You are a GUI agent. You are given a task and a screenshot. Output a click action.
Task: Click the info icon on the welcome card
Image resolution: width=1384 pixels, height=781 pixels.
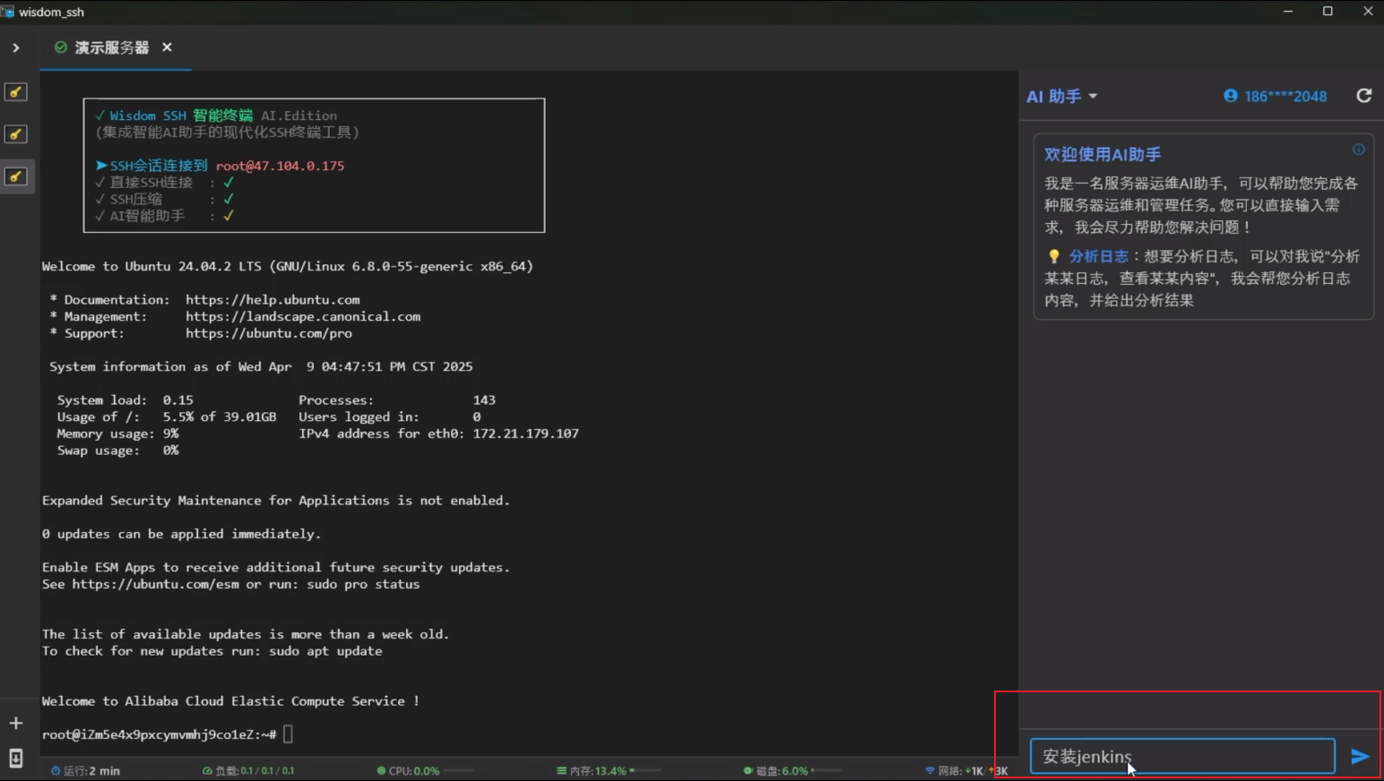pyautogui.click(x=1359, y=150)
